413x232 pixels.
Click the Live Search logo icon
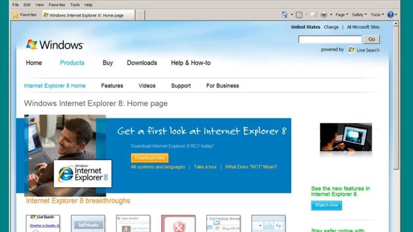click(352, 50)
